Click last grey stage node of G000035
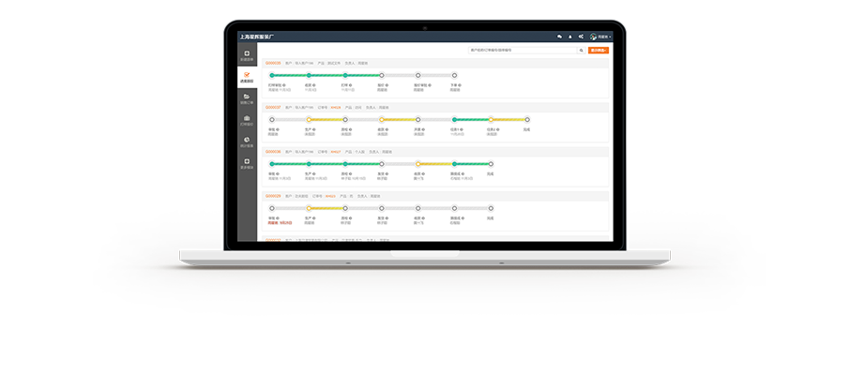 click(454, 75)
